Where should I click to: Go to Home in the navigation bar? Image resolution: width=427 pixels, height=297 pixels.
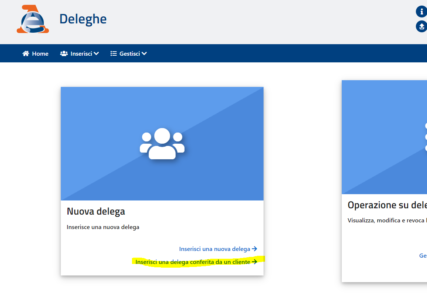click(40, 53)
